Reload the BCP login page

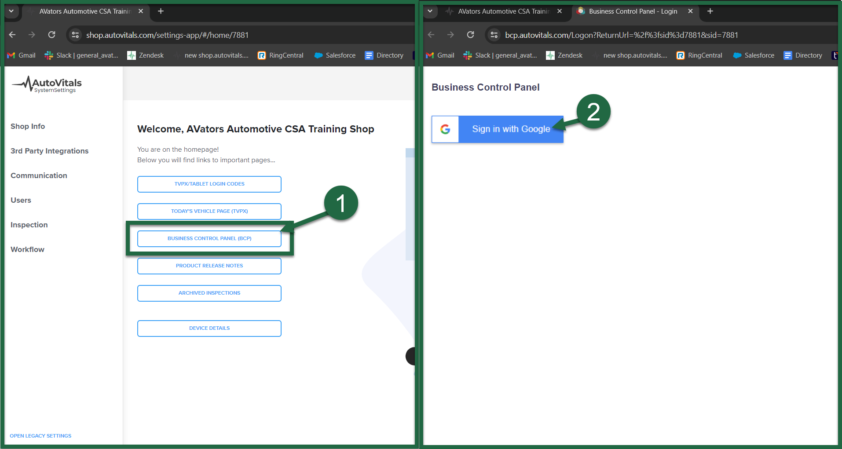click(x=470, y=35)
